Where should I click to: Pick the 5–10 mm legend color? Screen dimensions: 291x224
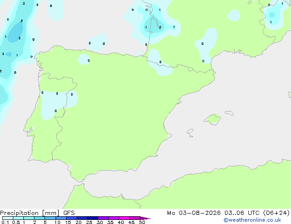tap(50, 218)
